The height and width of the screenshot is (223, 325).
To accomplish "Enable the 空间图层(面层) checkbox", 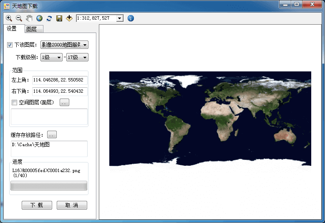I will click(14, 102).
